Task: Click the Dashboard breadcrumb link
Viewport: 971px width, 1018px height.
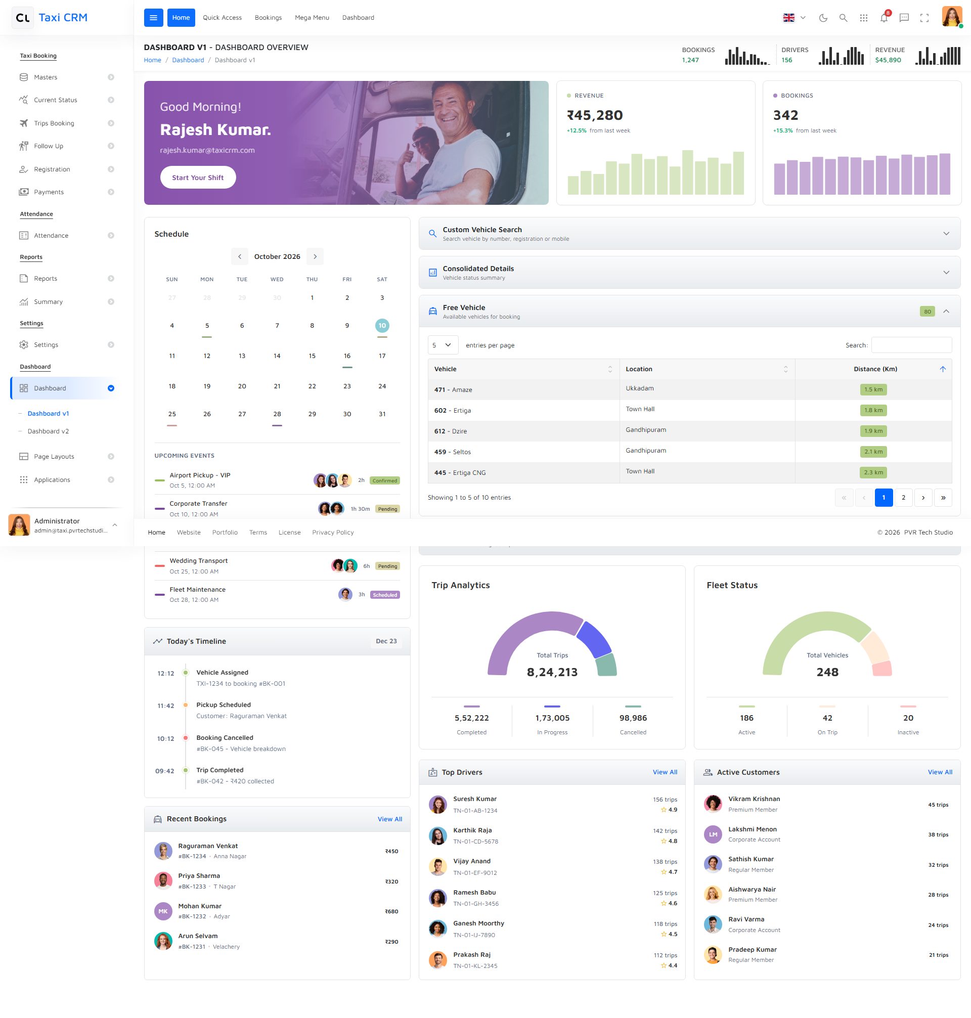Action: pyautogui.click(x=188, y=60)
